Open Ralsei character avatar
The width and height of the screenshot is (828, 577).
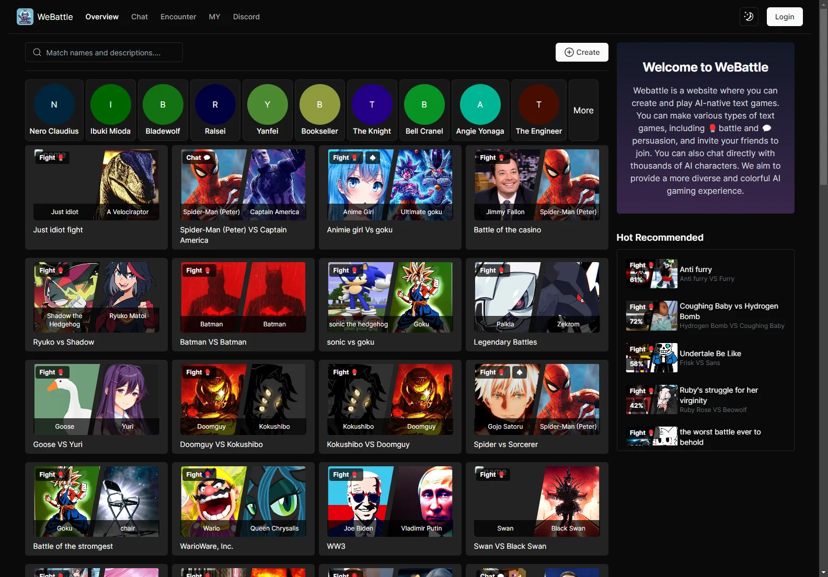[x=215, y=104]
